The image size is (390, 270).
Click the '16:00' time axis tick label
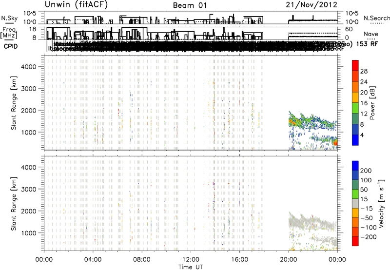coord(239,260)
